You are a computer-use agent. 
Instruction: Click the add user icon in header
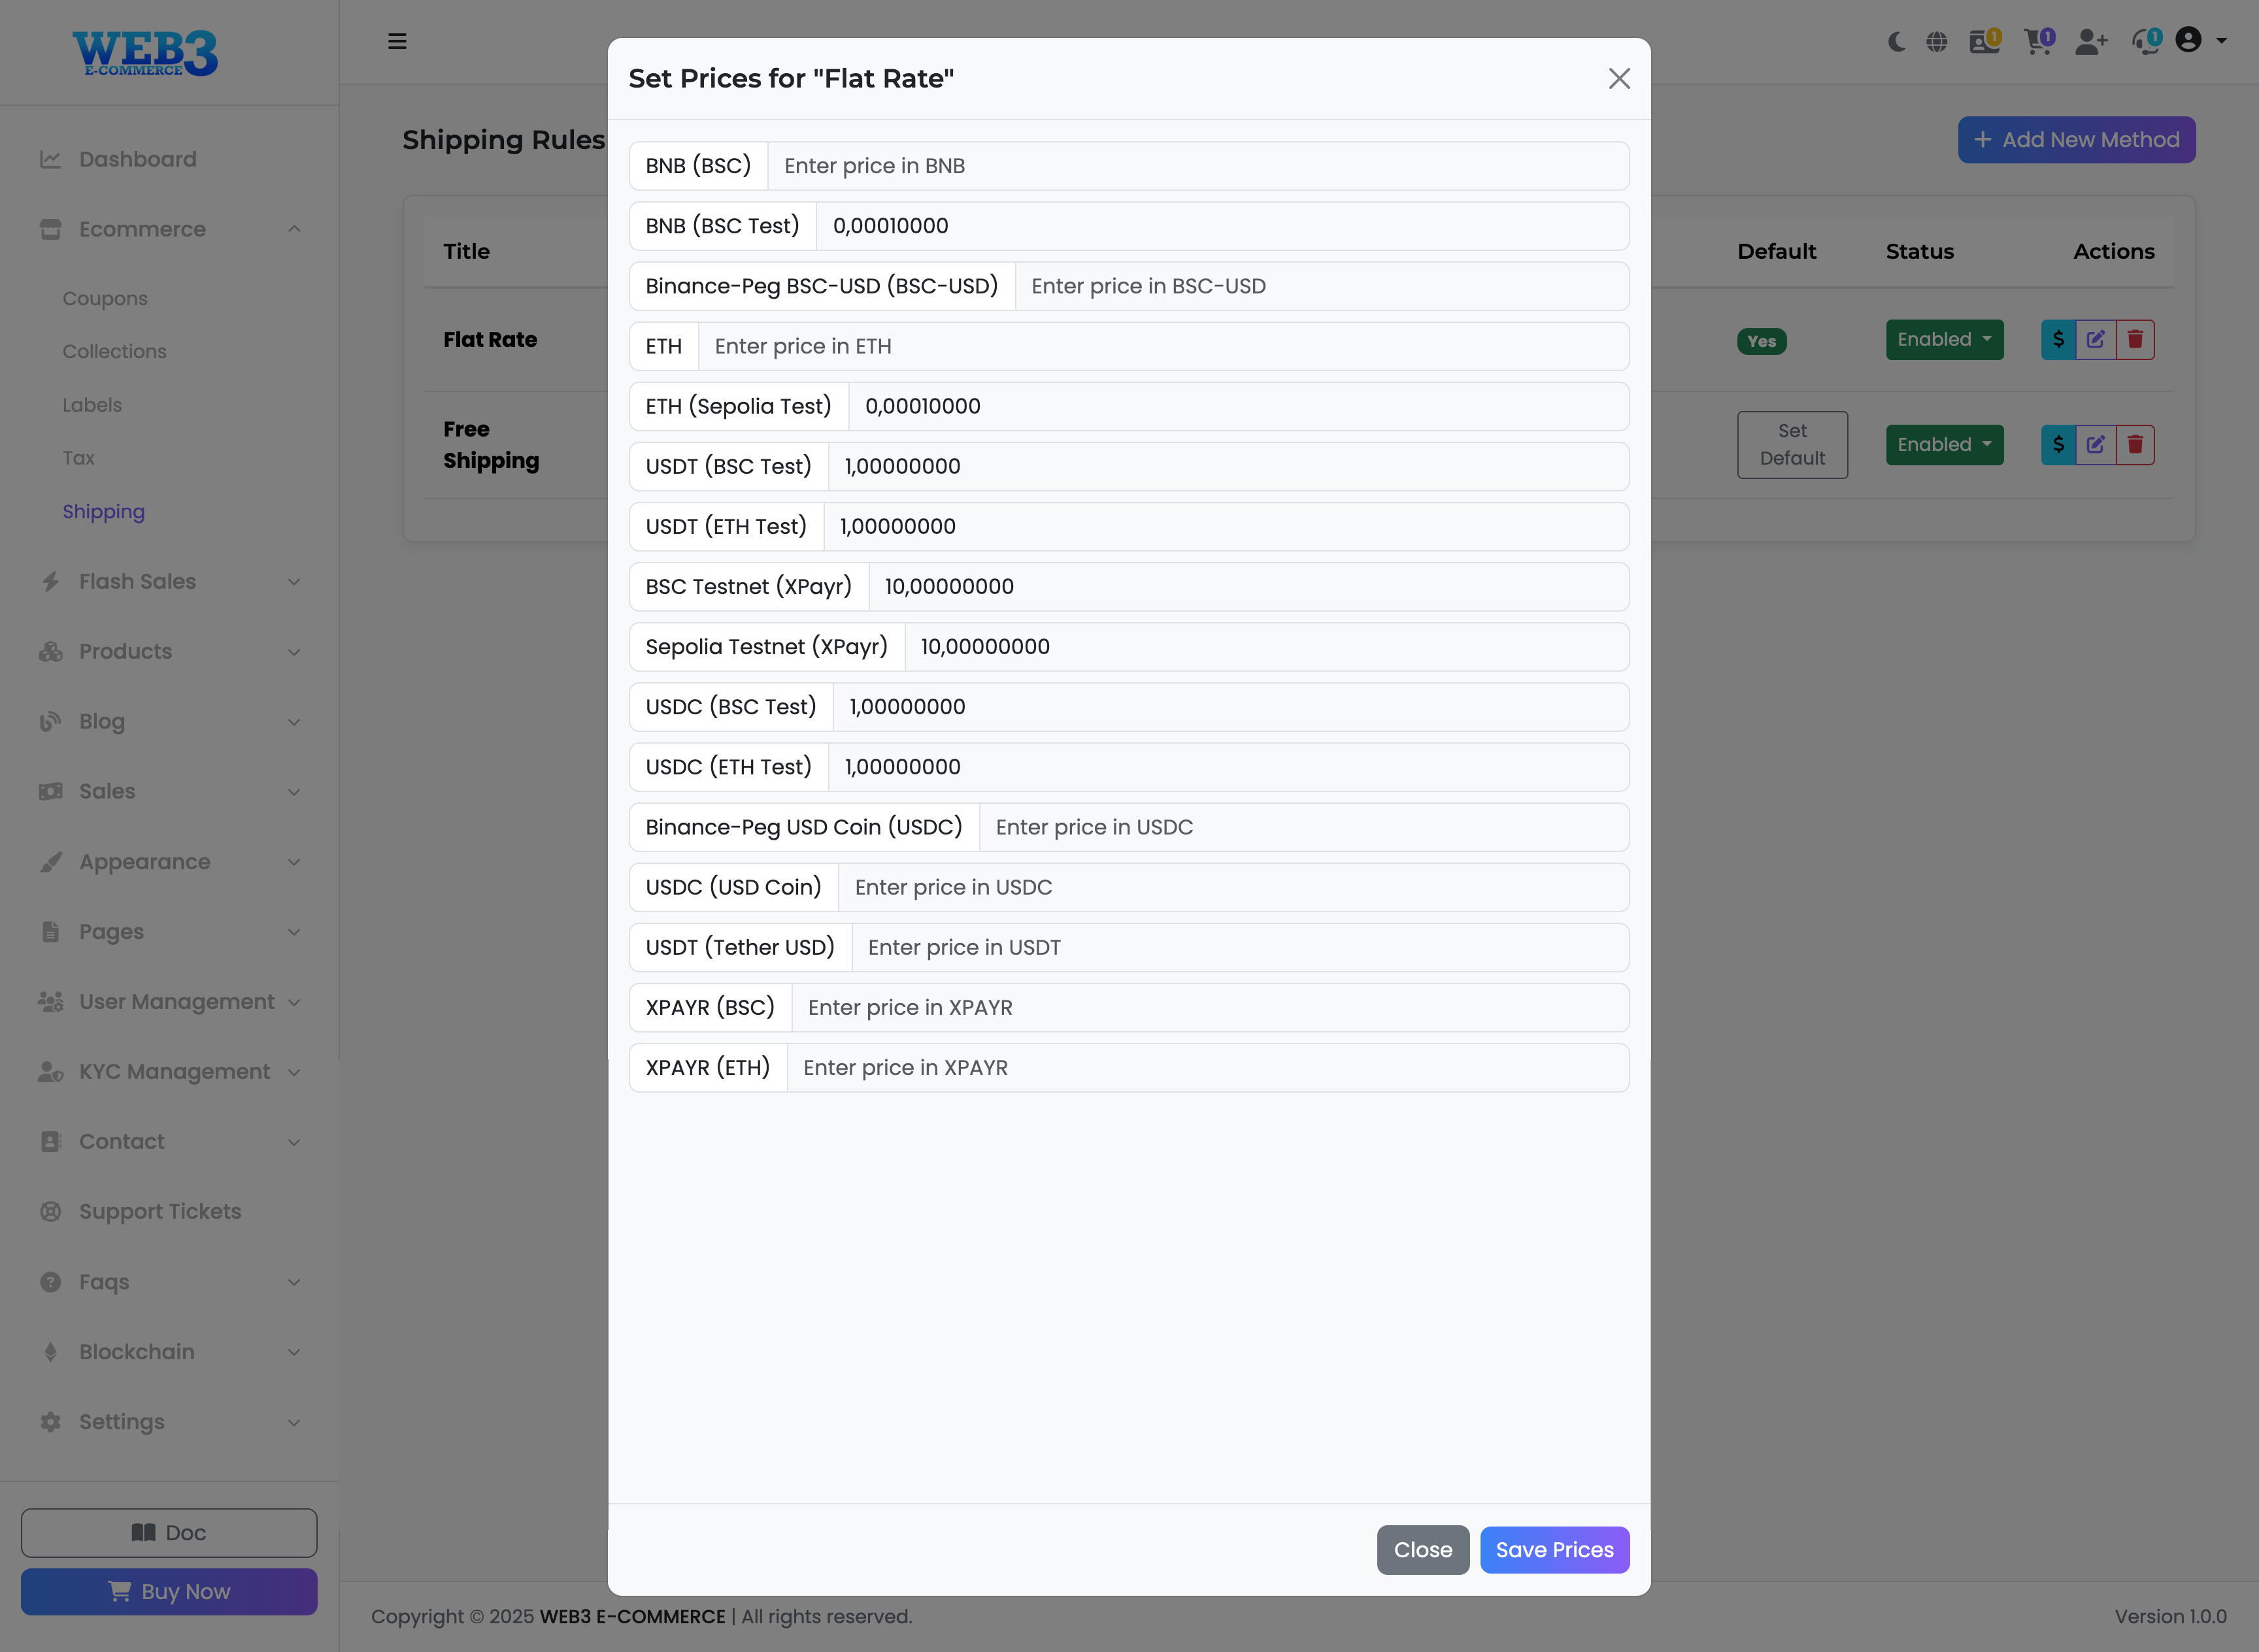2090,42
